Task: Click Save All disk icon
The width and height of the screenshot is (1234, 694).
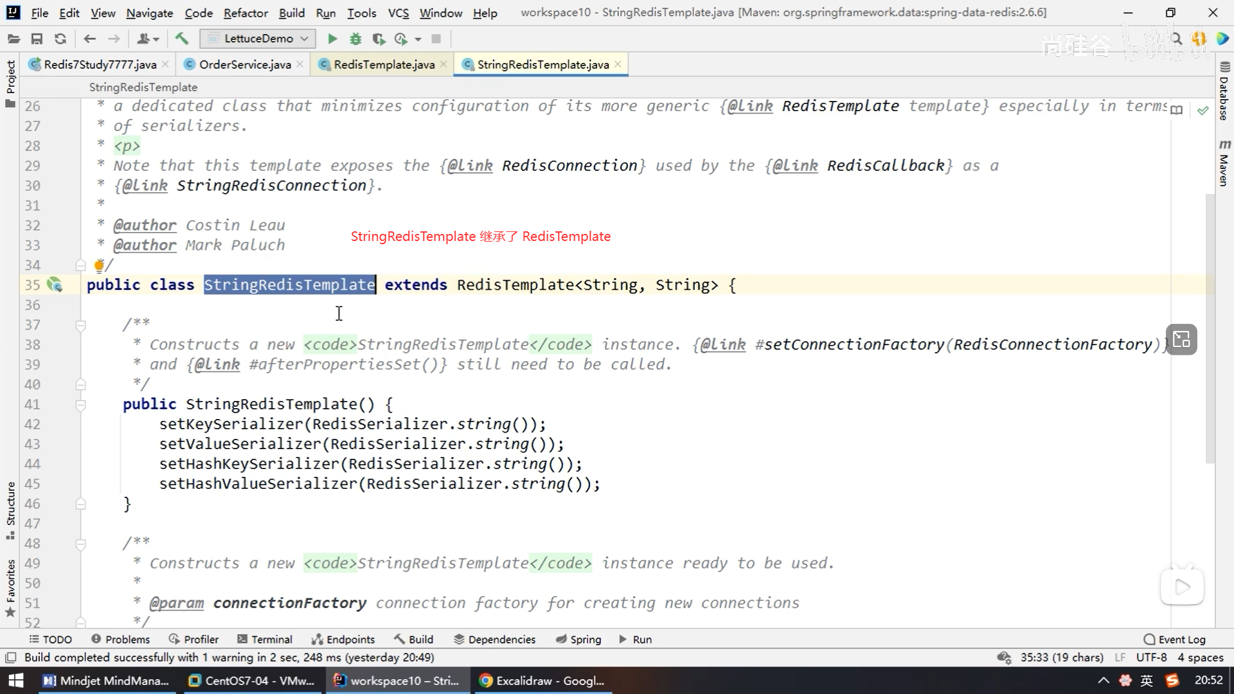Action: 37,39
